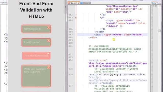
Task: Click line number 474 in margin
Action: (71, 60)
